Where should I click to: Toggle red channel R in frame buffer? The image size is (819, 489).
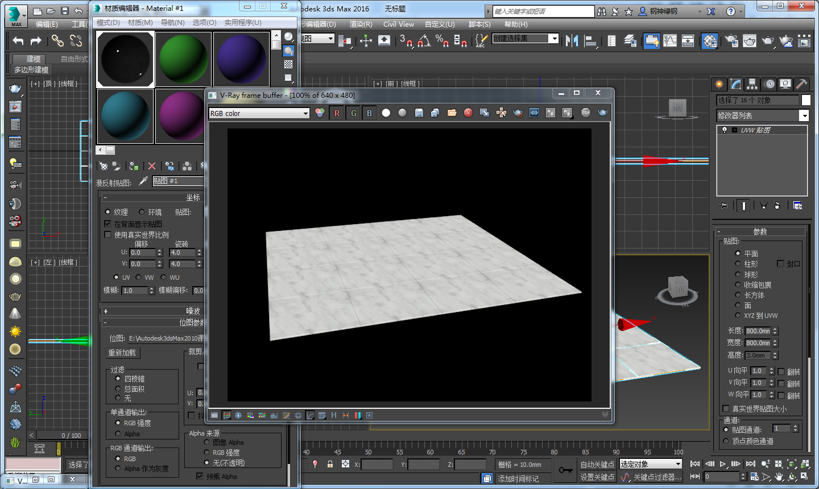tap(337, 113)
